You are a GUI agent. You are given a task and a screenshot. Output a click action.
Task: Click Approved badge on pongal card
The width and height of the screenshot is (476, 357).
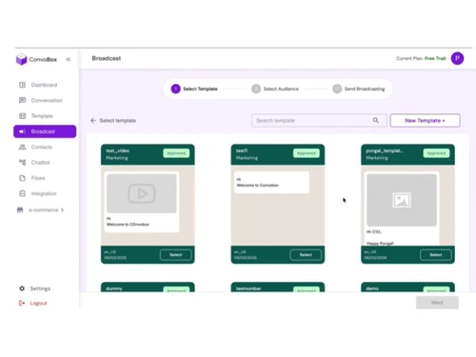(x=436, y=153)
